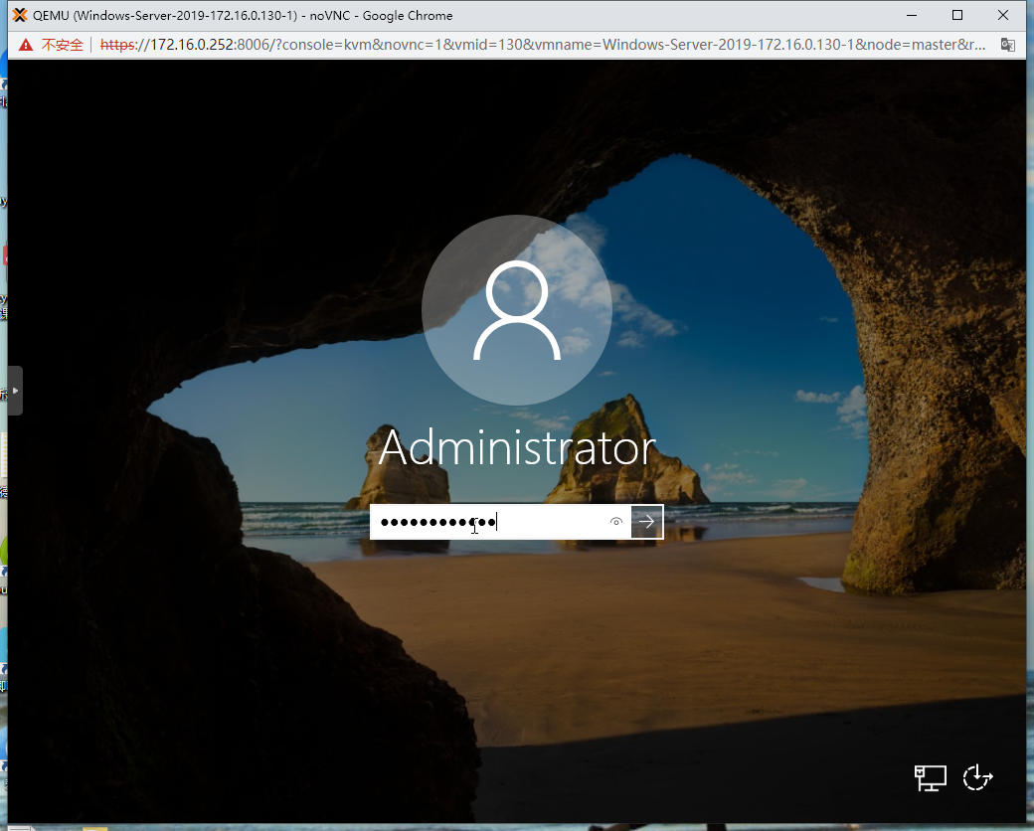Click the translate page icon
This screenshot has height=831, width=1034.
(x=1007, y=45)
